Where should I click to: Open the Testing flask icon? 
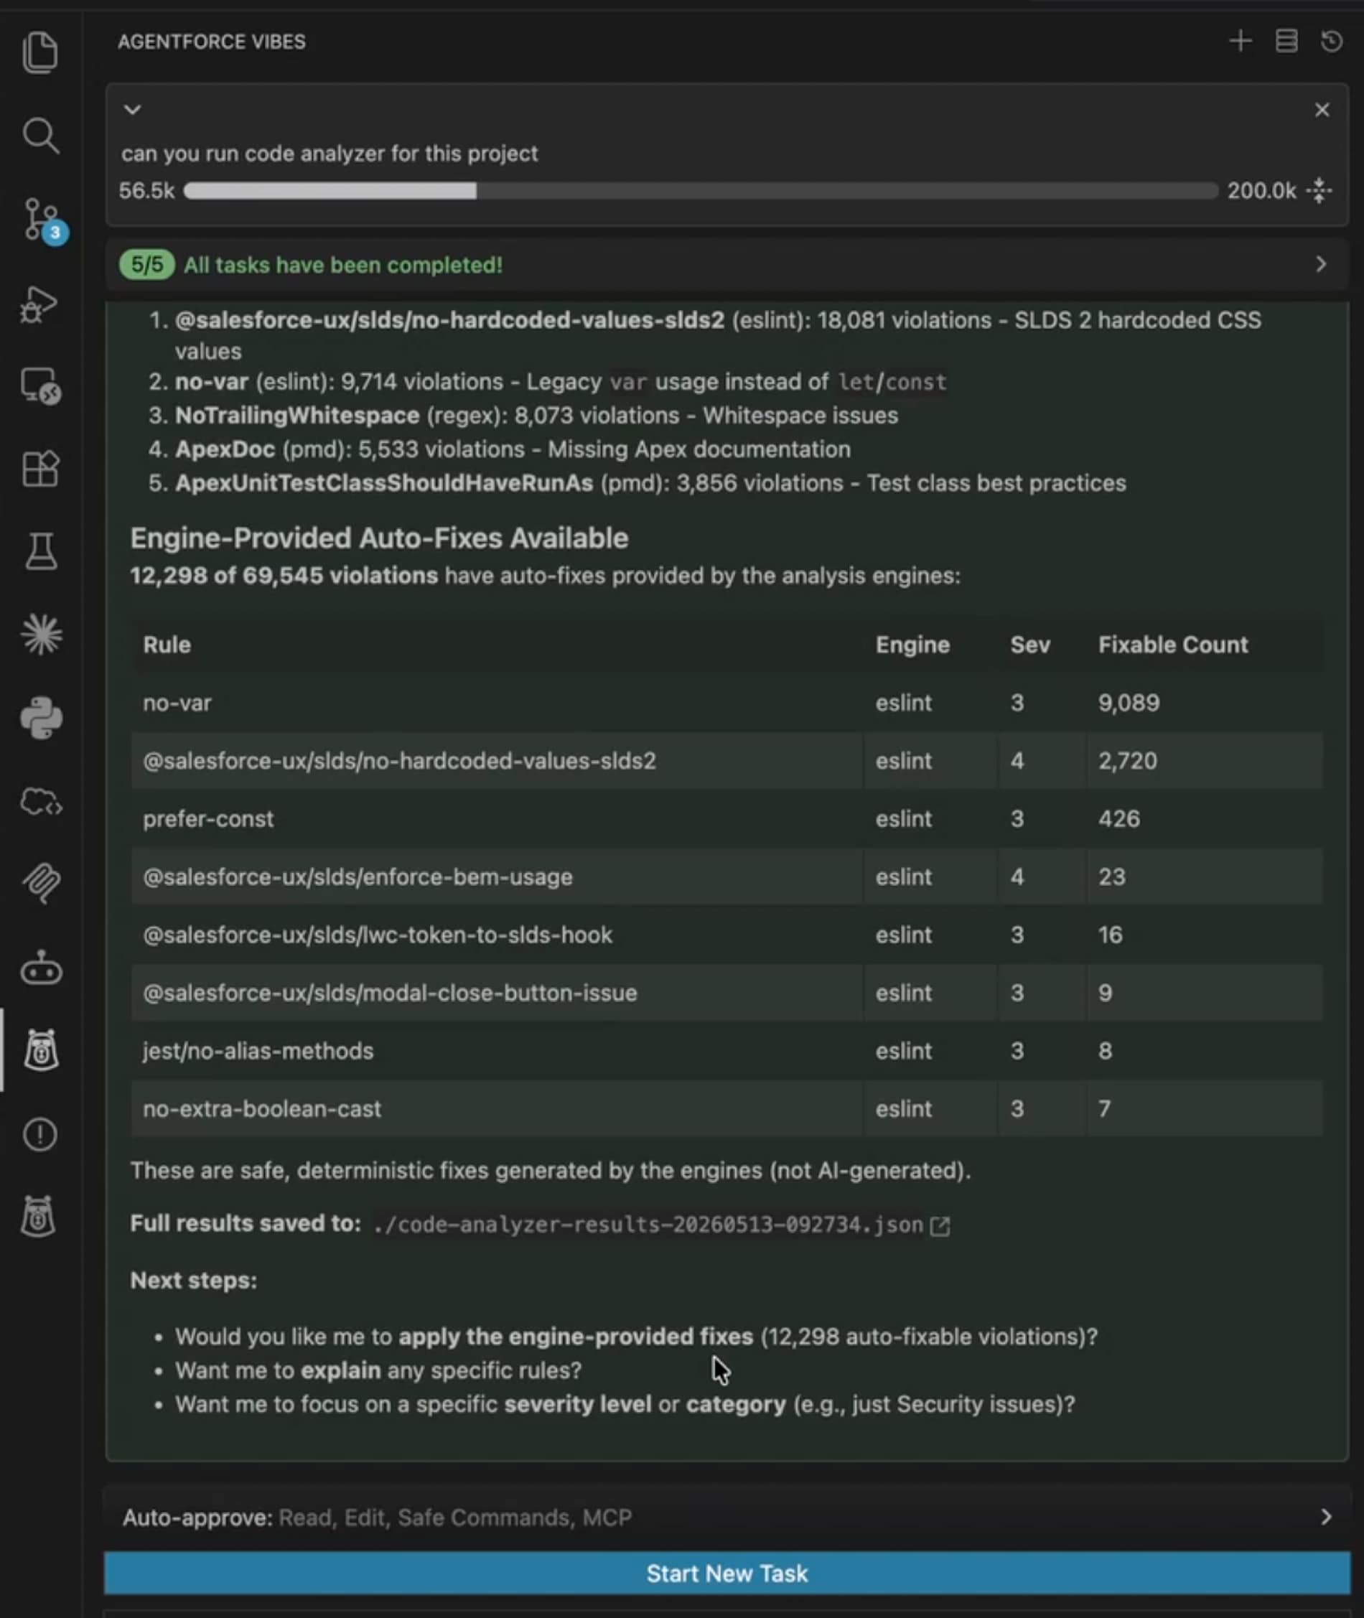point(40,551)
